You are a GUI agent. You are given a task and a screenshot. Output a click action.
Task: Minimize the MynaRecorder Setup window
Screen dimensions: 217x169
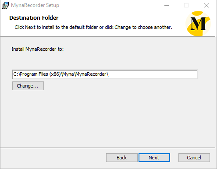coord(167,5)
